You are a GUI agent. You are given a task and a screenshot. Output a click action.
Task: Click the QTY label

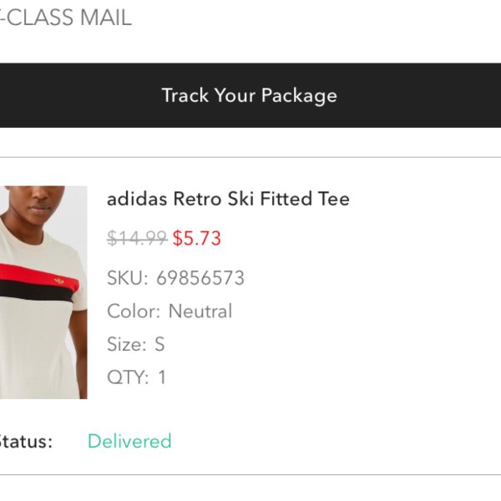coord(128,377)
